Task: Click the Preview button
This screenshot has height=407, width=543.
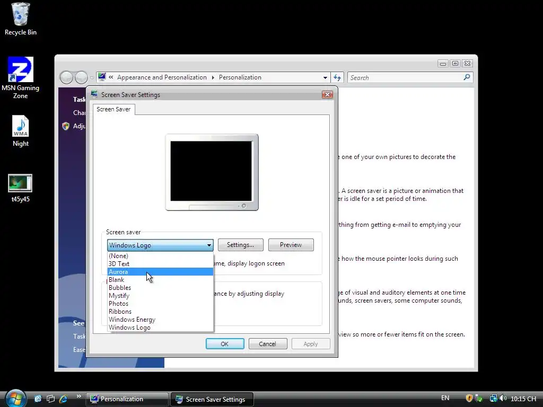Action: (291, 245)
